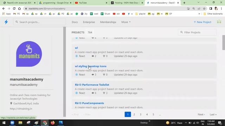Click the Next pagination link
The height and width of the screenshot is (126, 225).
click(x=201, y=114)
